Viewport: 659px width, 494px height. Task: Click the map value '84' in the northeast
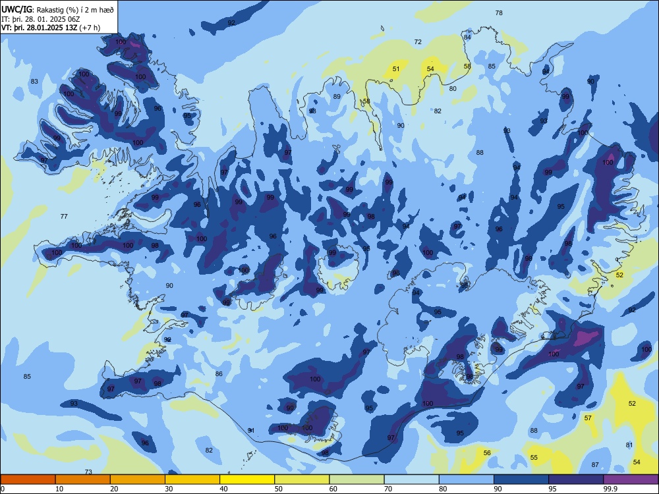(x=467, y=37)
